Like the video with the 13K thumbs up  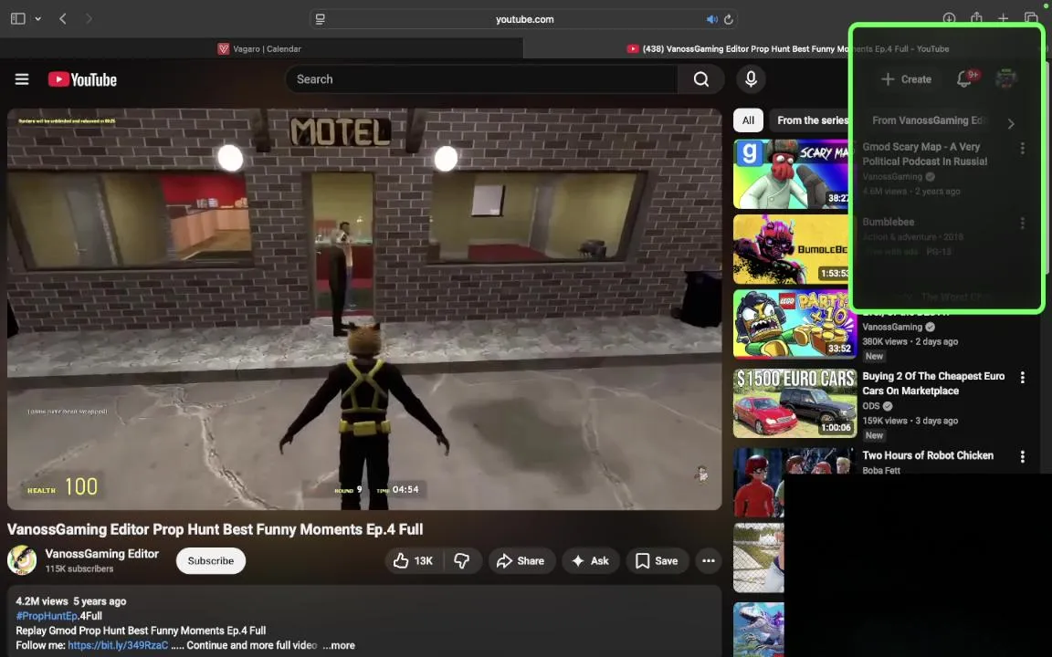coord(414,561)
